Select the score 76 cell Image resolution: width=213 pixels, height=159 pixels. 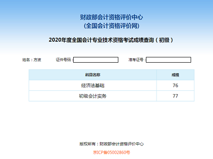pos(175,85)
